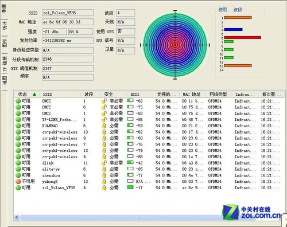This screenshot has width=287, height=227.
Task: Click the MAC 地址 field above the list
Action: point(68,22)
